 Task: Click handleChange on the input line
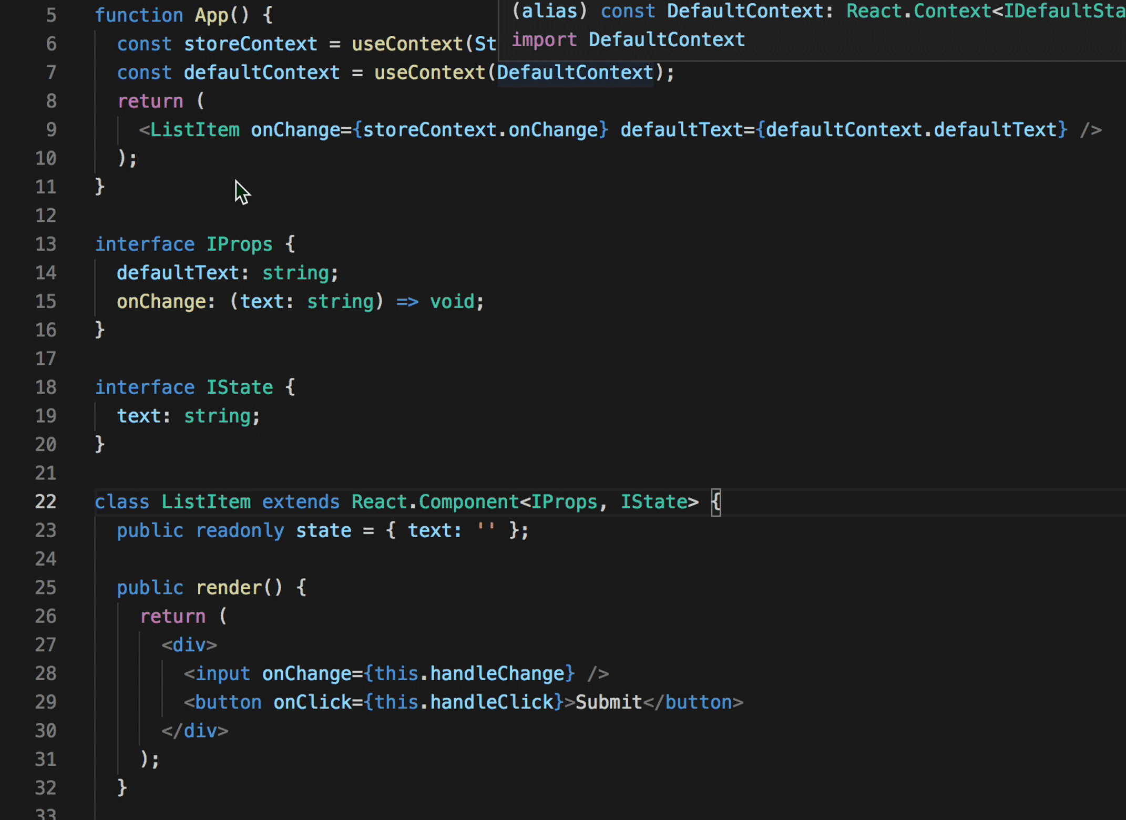[x=497, y=674]
